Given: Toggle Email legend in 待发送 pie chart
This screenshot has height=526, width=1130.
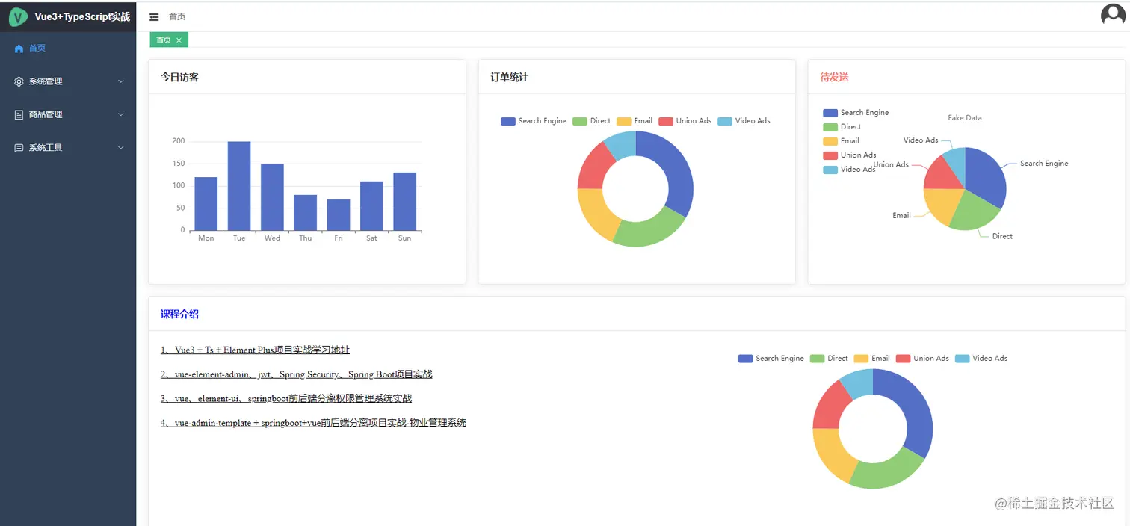Looking at the screenshot, I should coord(841,141).
